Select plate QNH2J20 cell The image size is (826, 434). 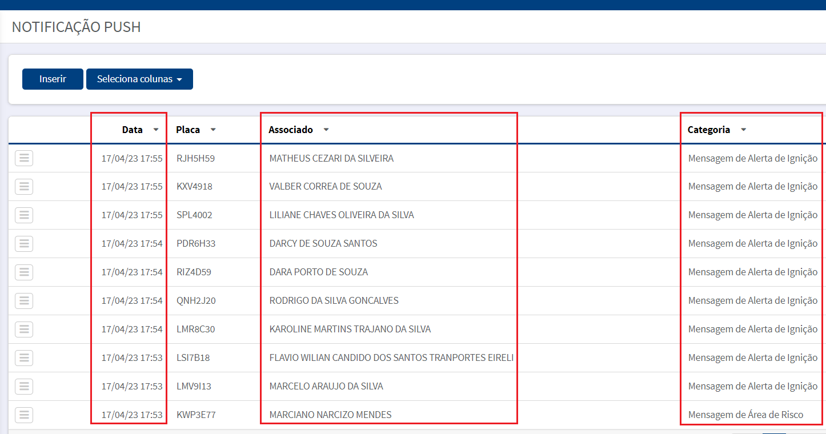click(x=196, y=301)
